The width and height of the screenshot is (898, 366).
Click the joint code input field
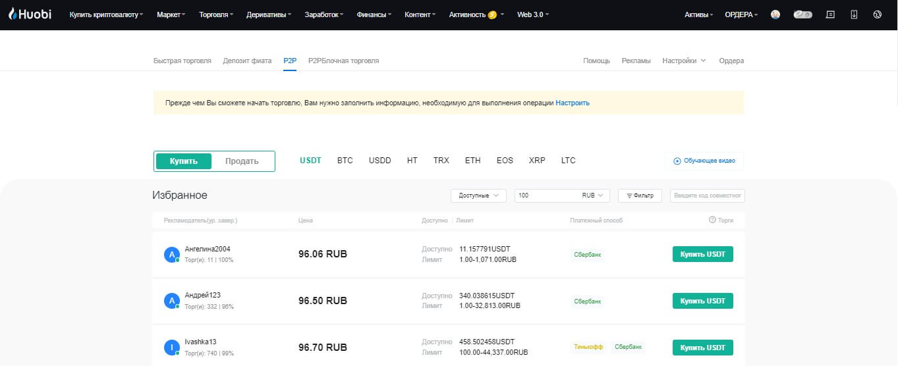pos(707,196)
